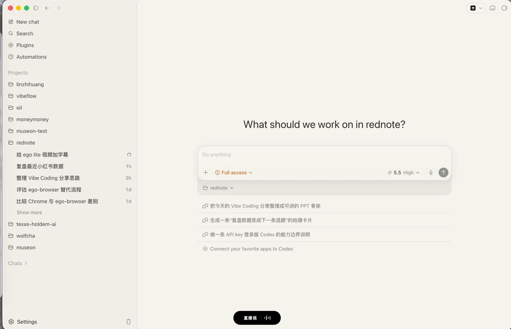Open chat 比较 Chrome 与 ego-browser 差别
The height and width of the screenshot is (329, 511).
click(70, 201)
